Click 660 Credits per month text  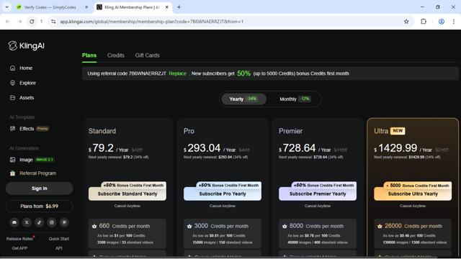point(125,226)
